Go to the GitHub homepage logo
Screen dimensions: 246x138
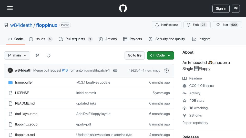click(x=123, y=8)
